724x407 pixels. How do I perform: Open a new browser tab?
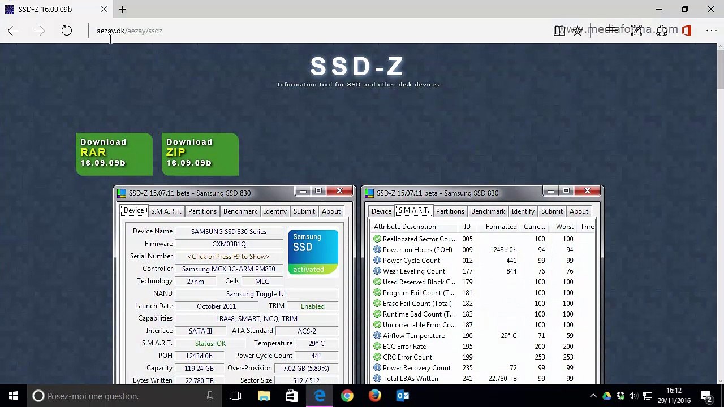[x=122, y=9]
